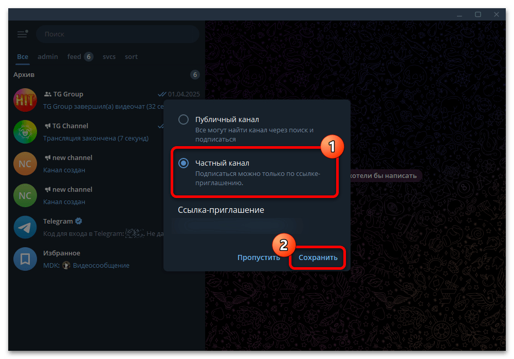Click the megaphone icon before TG Channel
514x359 pixels.
(47, 126)
